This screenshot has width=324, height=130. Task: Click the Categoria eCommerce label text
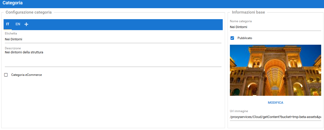click(x=26, y=75)
